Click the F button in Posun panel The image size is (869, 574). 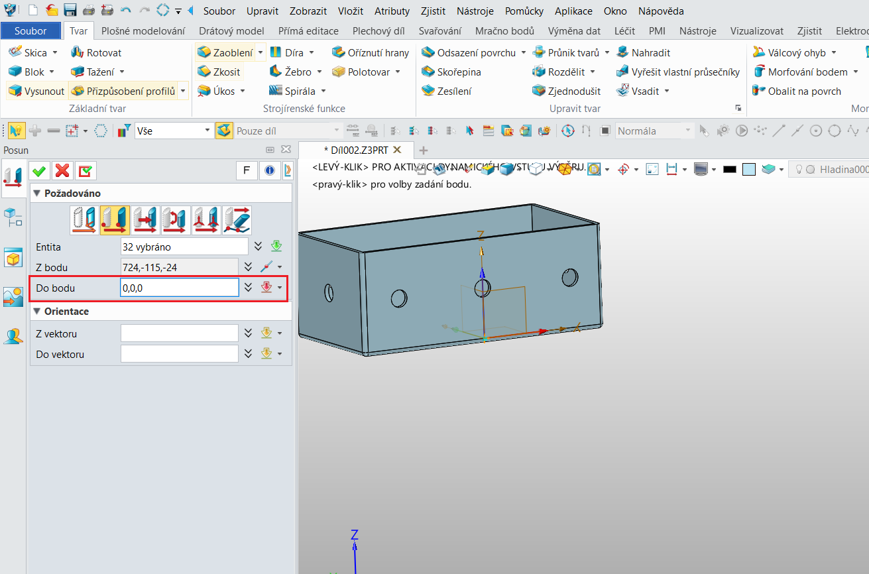tap(247, 171)
